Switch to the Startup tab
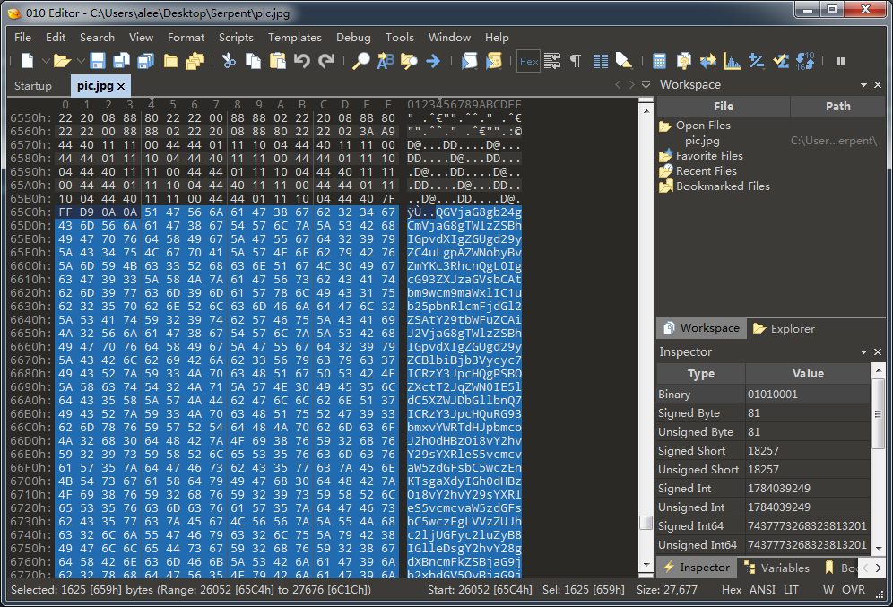The height and width of the screenshot is (607, 893). tap(33, 86)
